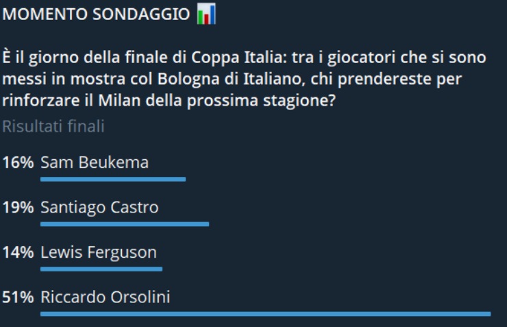Click the Risultati finali label
This screenshot has height=327, width=507.
53,126
